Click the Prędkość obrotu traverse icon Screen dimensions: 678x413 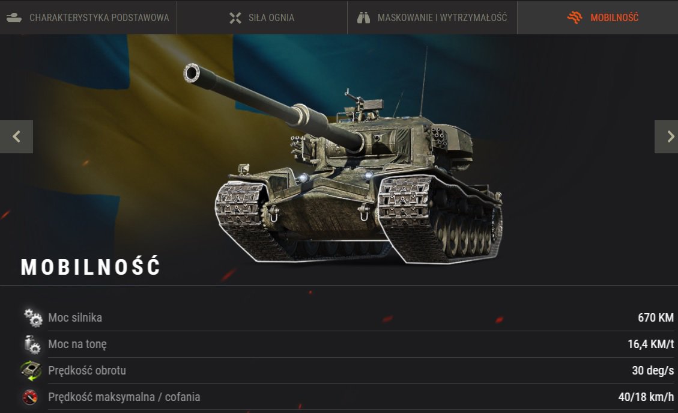pyautogui.click(x=31, y=370)
